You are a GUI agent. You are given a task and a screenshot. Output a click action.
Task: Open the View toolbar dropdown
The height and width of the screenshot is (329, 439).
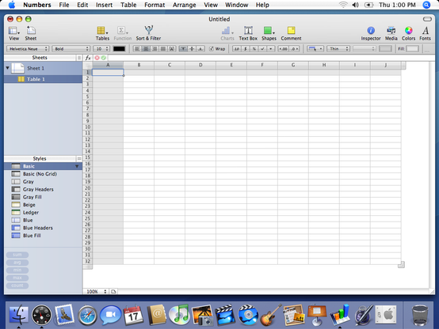[x=13, y=33]
